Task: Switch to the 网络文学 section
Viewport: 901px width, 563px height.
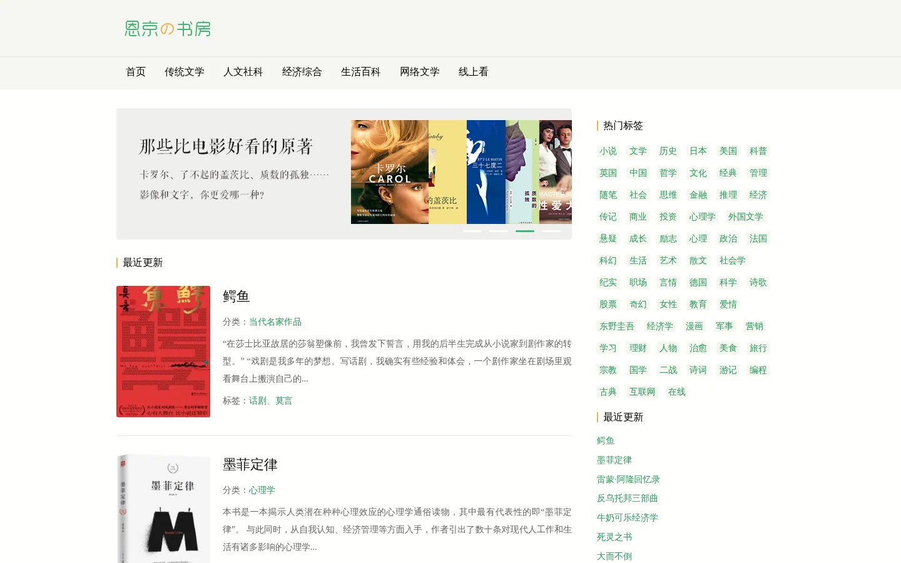Action: click(x=420, y=72)
